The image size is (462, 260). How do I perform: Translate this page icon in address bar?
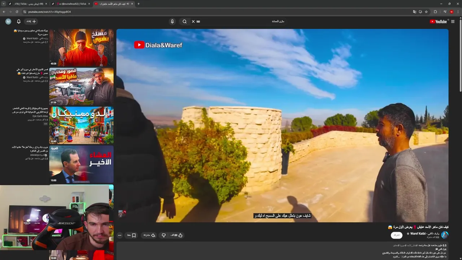point(415,12)
